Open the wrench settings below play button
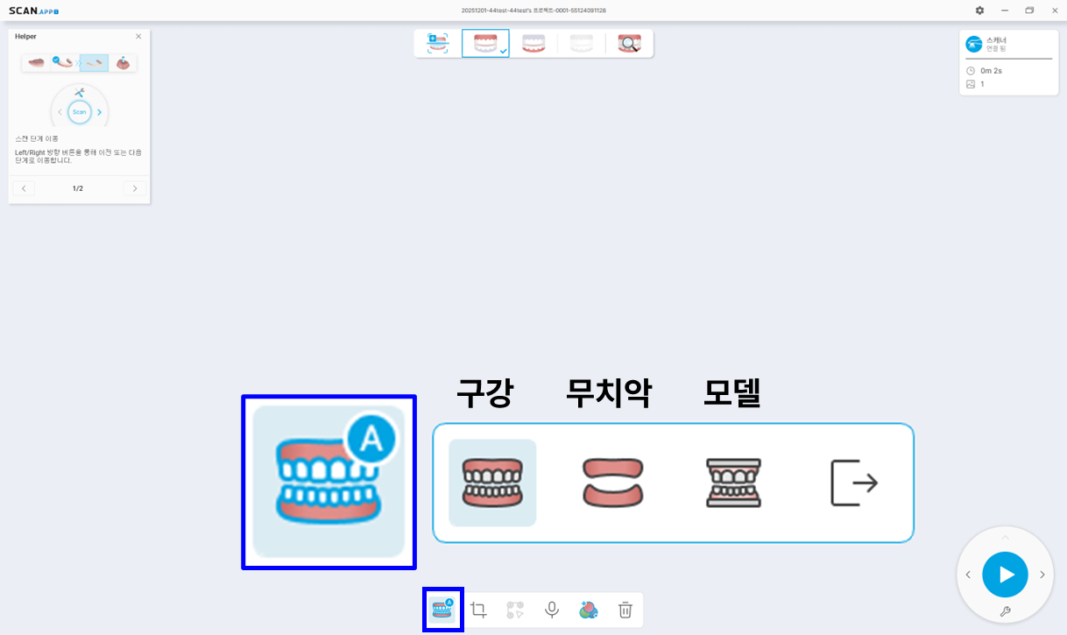 (1005, 611)
